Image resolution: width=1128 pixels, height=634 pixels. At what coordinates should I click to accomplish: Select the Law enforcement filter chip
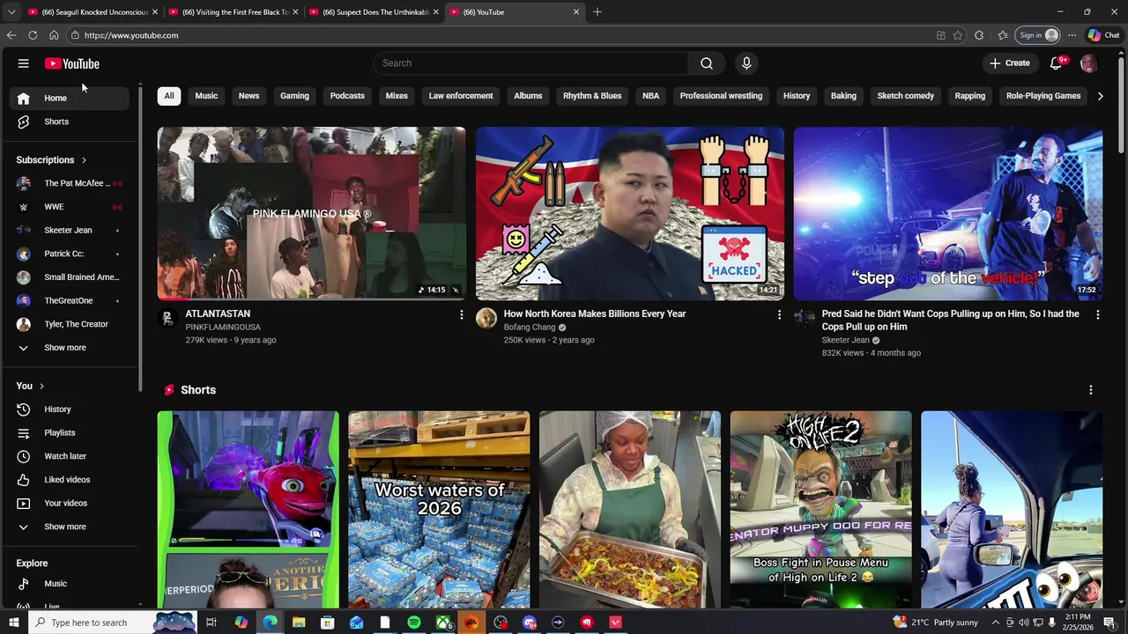[461, 96]
